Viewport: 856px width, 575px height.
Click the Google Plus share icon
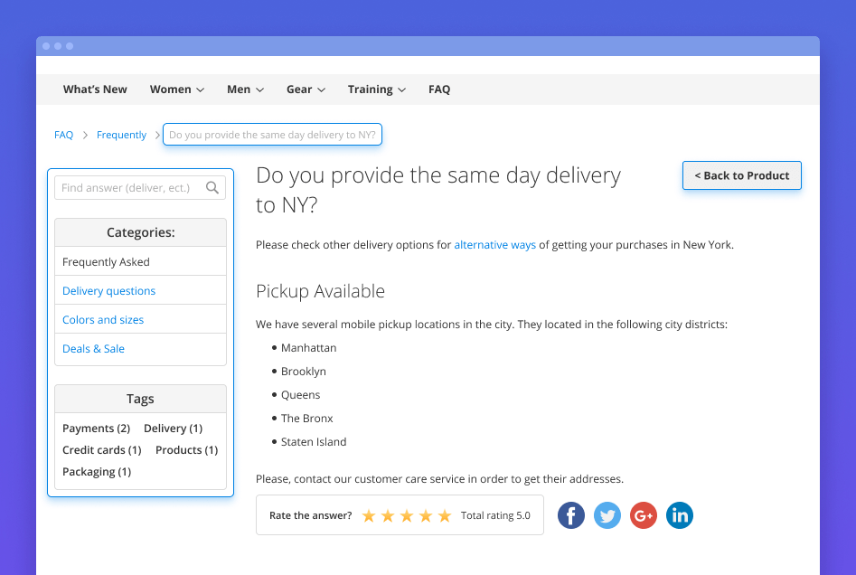tap(644, 515)
